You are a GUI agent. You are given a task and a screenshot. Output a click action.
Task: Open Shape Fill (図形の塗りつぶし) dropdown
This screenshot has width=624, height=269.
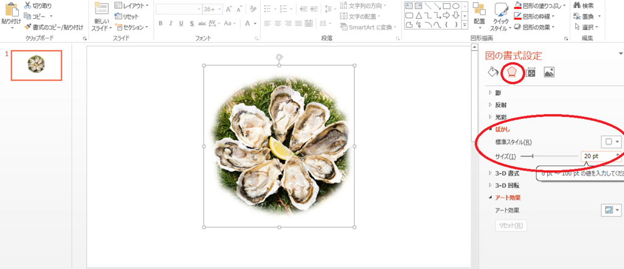539,5
